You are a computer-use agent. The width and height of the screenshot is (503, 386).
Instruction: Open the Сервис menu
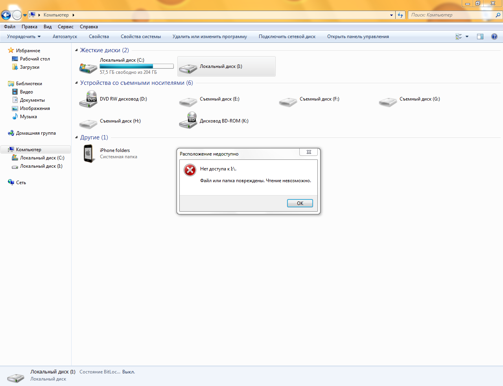(x=66, y=27)
